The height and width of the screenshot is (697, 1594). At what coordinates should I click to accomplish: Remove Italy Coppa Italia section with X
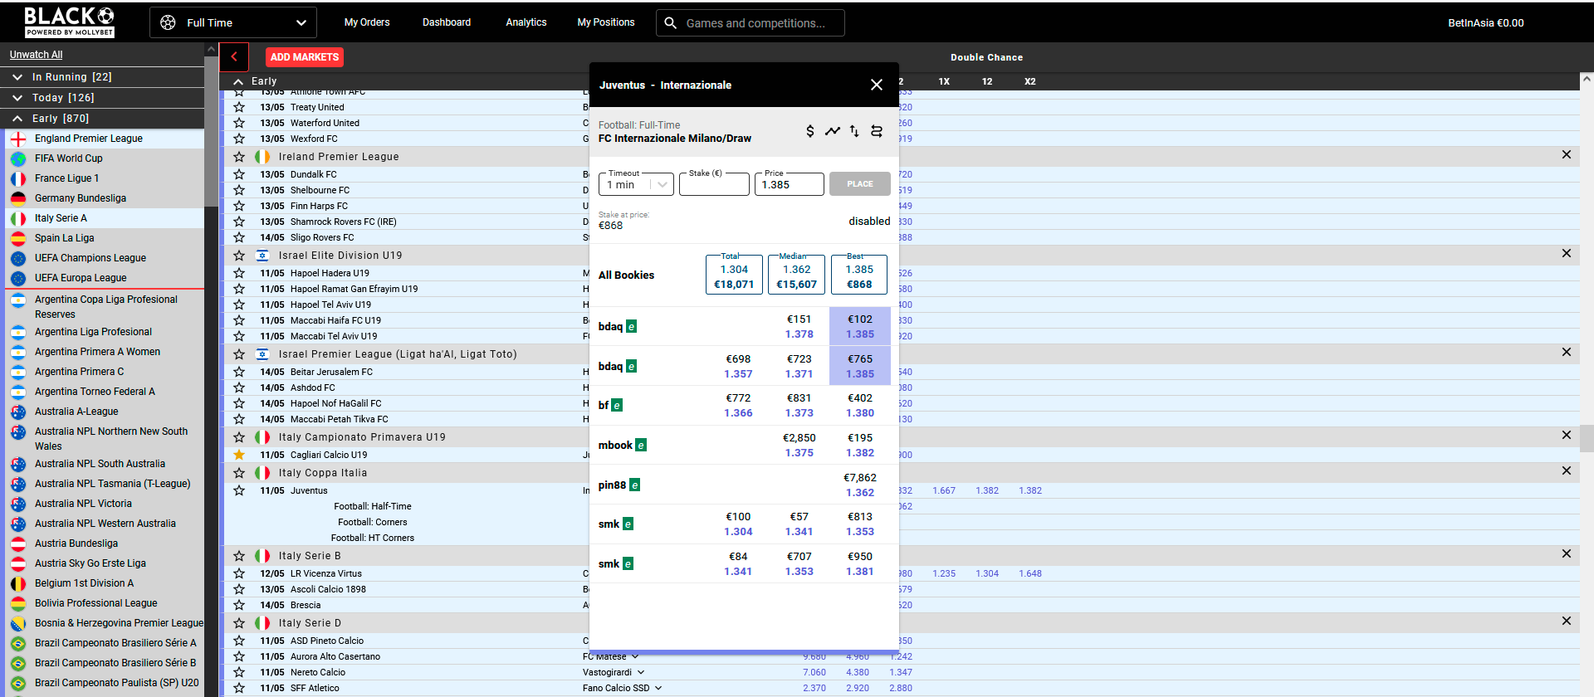coord(1566,471)
